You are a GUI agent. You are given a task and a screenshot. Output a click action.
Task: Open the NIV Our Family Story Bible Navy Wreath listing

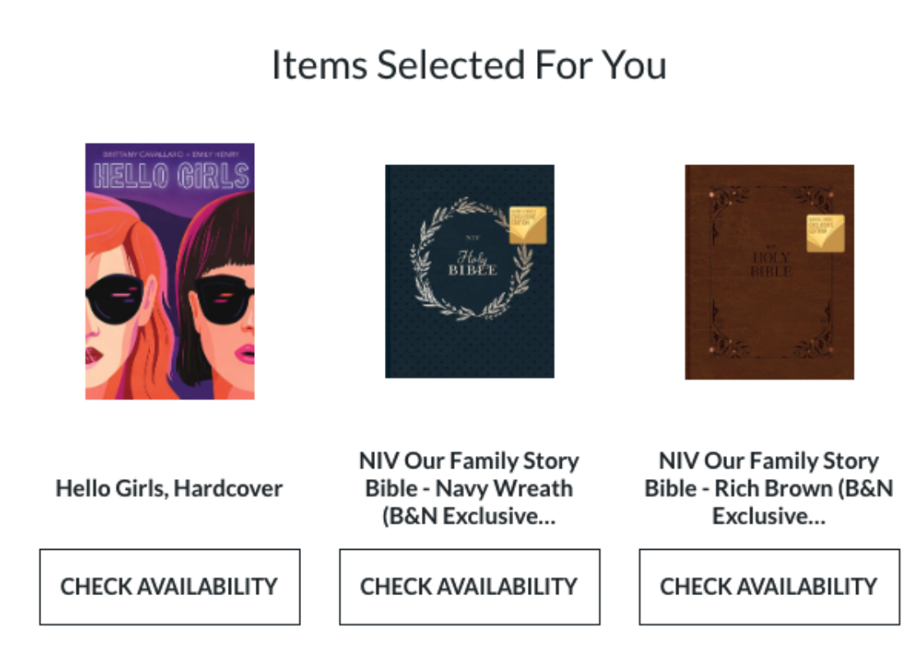(469, 487)
